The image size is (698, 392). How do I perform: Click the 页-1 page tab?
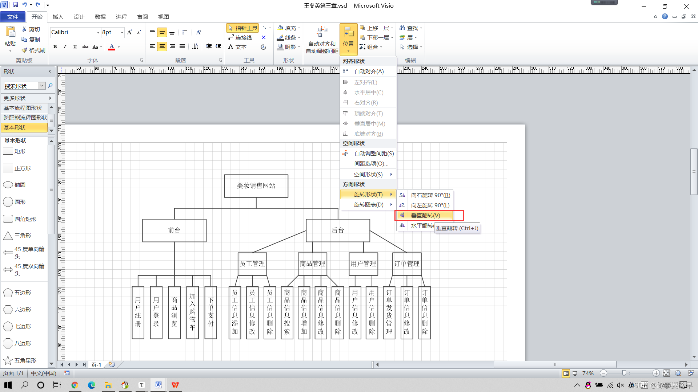coord(96,364)
